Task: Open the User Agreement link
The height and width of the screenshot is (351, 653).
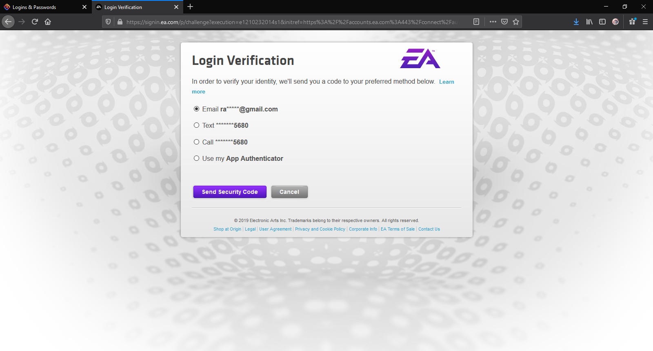Action: [x=275, y=229]
